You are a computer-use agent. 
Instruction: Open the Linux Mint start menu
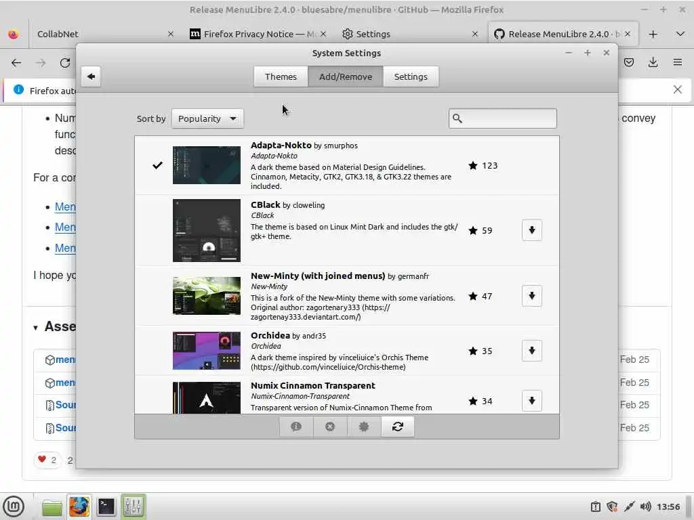(x=14, y=506)
